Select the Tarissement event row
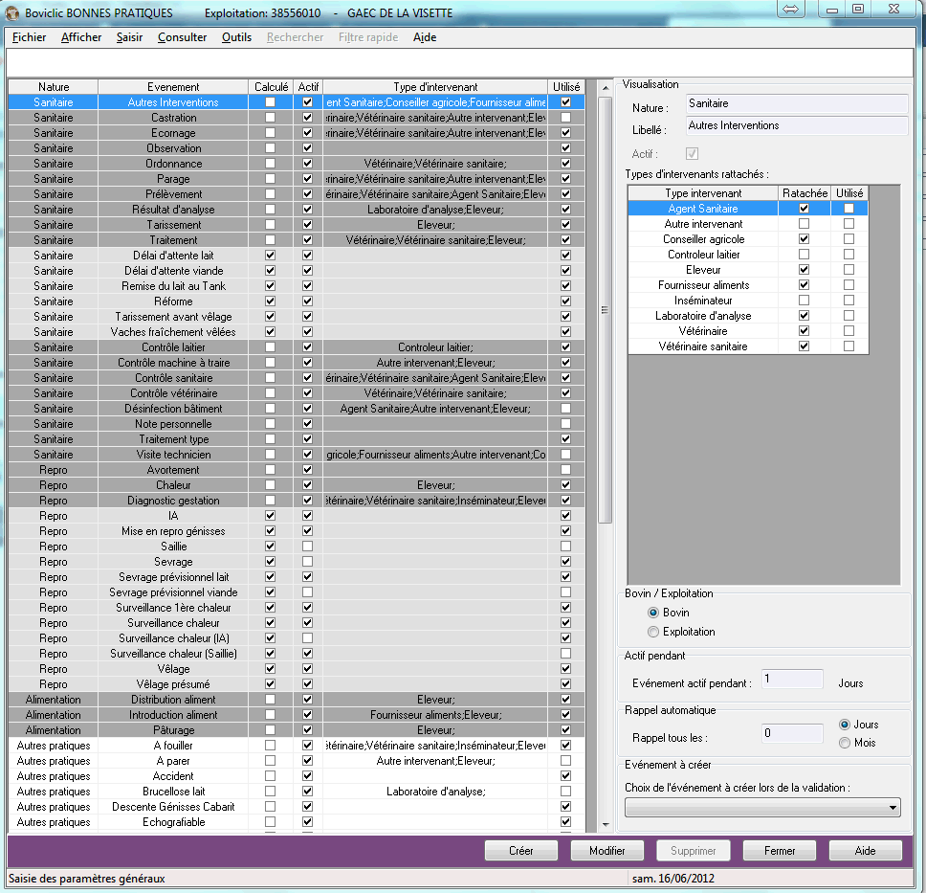The height and width of the screenshot is (893, 926). tap(297, 225)
